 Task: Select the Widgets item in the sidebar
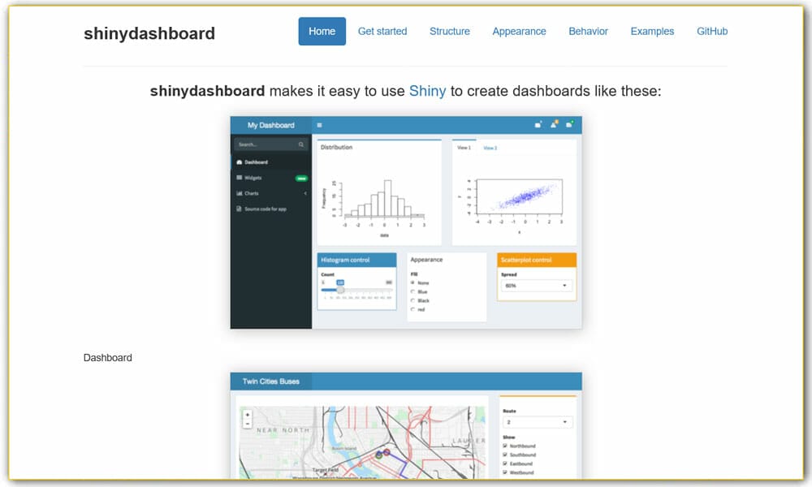pos(253,178)
